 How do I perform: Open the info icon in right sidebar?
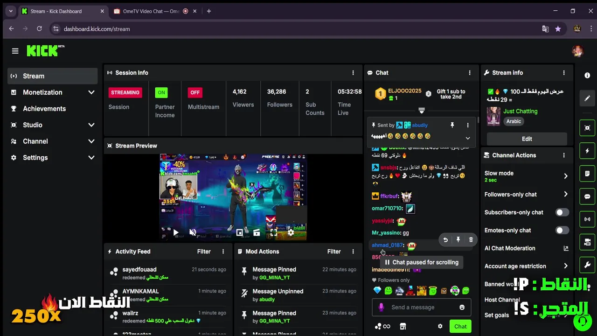click(587, 75)
